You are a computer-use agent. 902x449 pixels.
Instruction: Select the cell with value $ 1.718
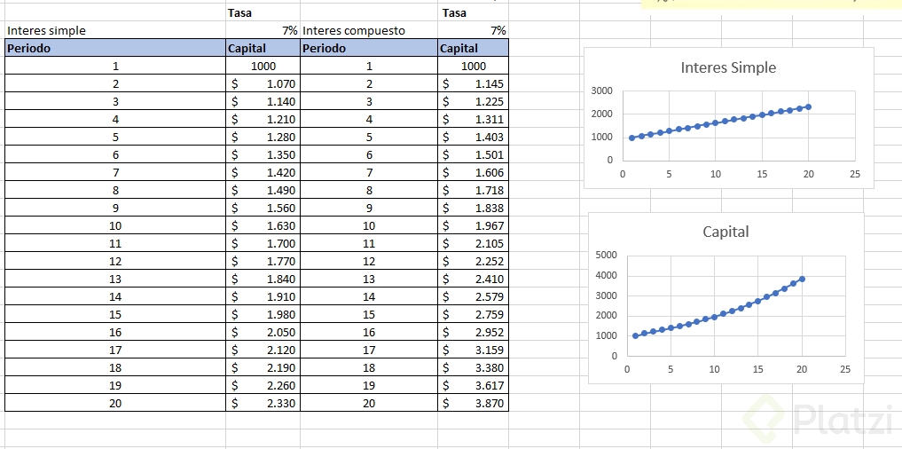tap(474, 191)
